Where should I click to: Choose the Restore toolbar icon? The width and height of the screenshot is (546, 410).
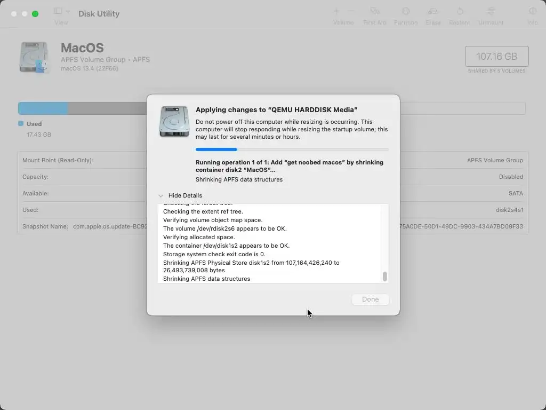pyautogui.click(x=460, y=11)
